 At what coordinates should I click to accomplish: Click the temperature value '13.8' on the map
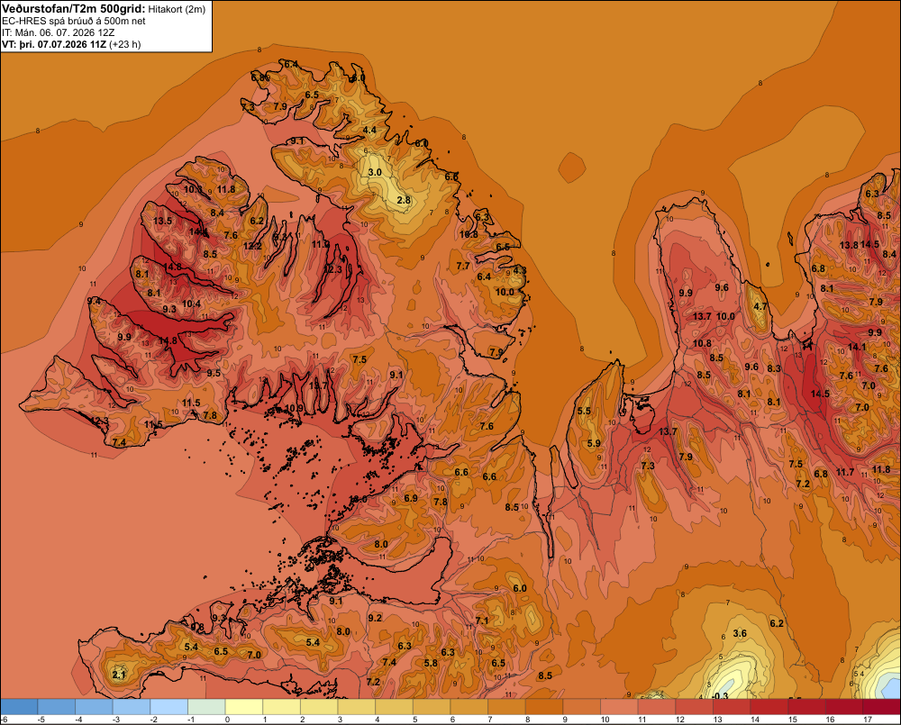[849, 245]
